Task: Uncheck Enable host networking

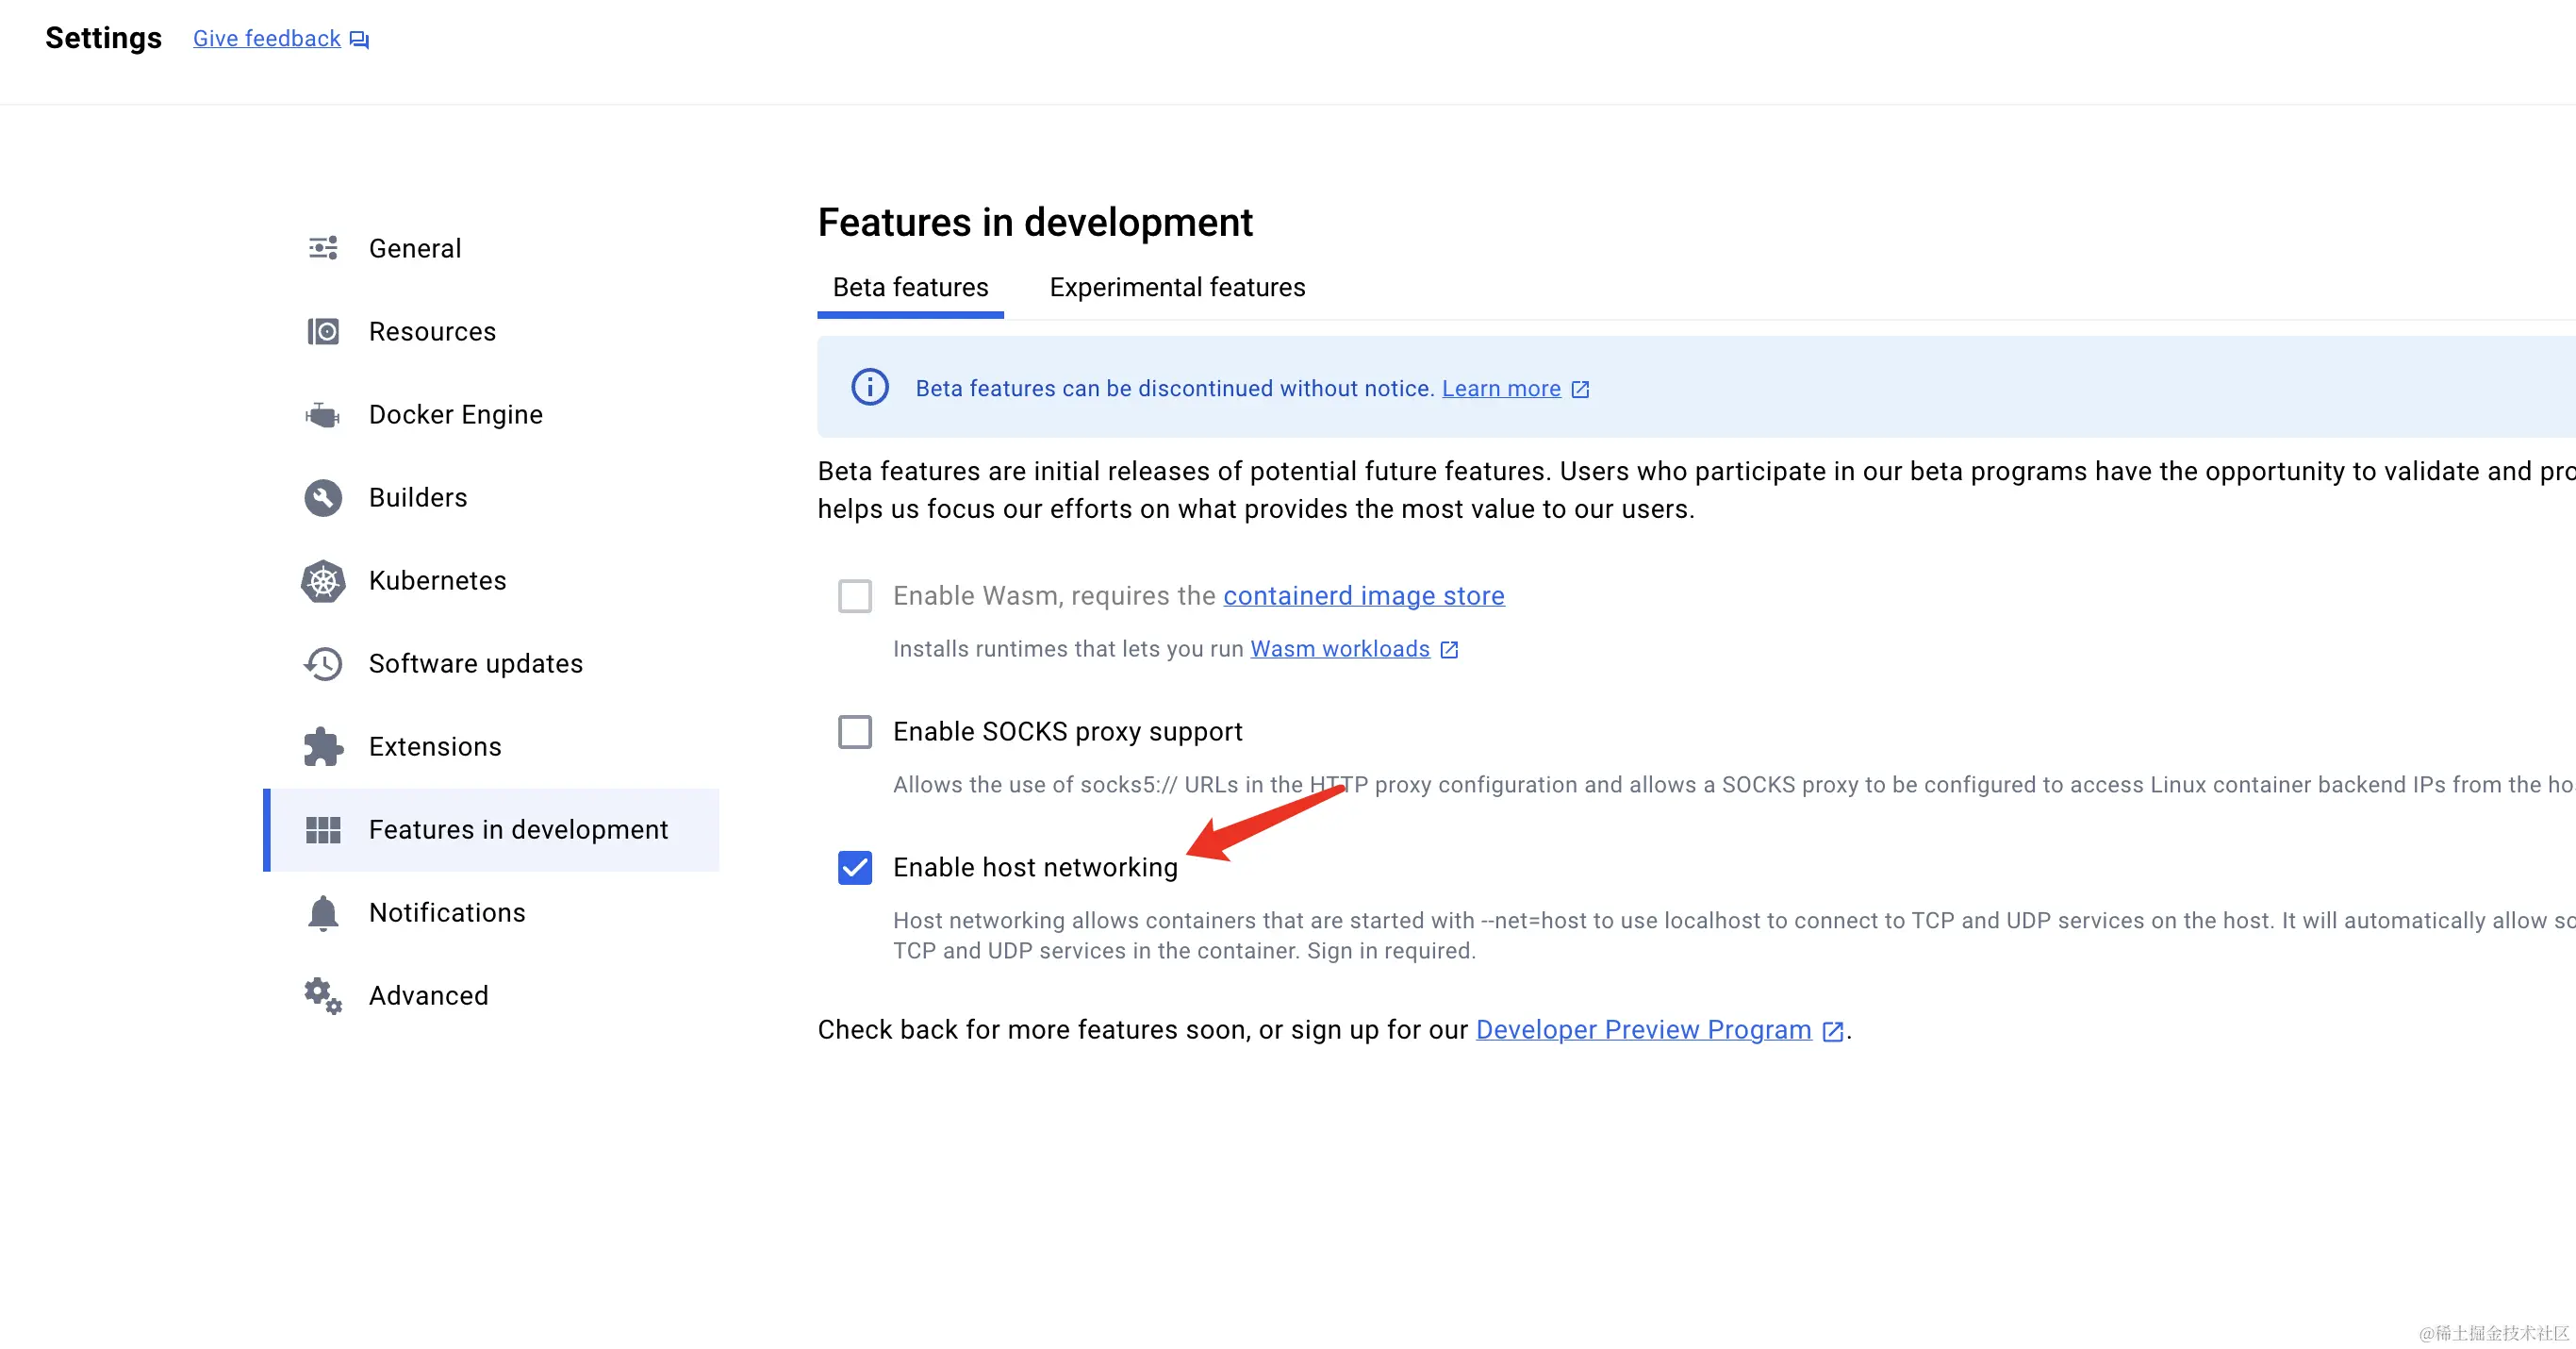Action: pos(854,867)
